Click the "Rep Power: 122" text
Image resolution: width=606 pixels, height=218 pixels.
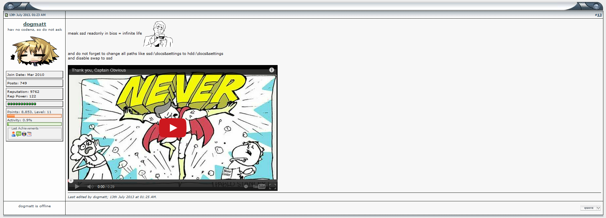(x=22, y=96)
